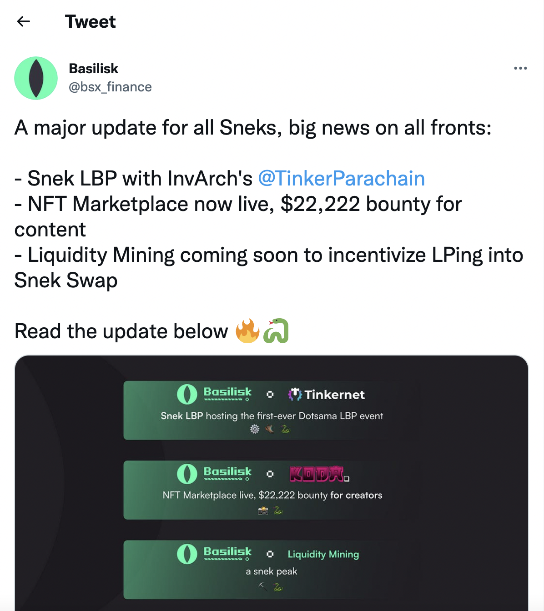
Task: Click the green snake emoji in the tweet
Action: tap(276, 331)
